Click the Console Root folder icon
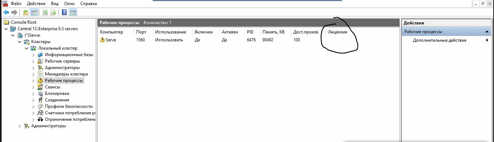This screenshot has height=142, width=494. tap(6, 22)
